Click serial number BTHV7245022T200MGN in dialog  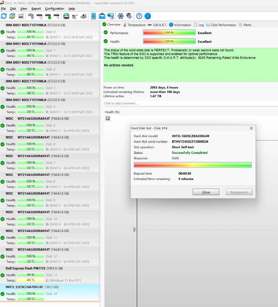pos(190,142)
